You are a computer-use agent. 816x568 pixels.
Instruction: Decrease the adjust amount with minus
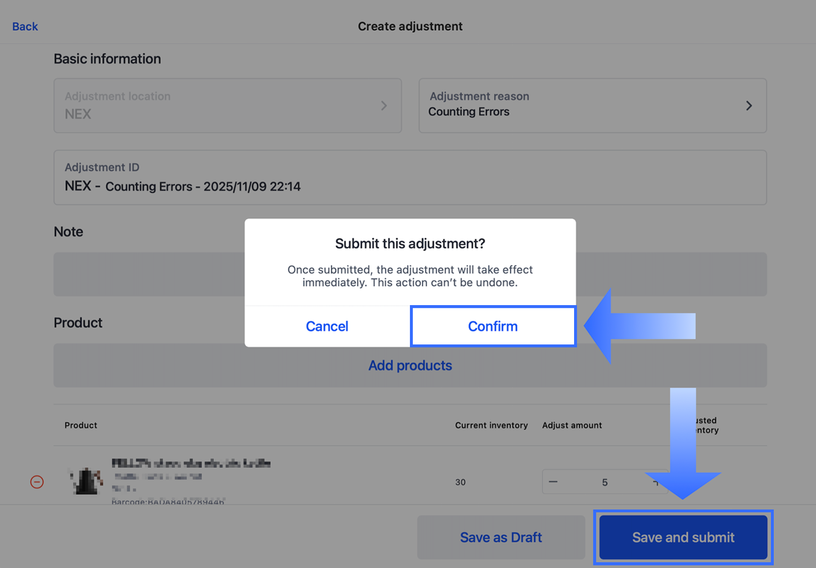[x=553, y=482]
